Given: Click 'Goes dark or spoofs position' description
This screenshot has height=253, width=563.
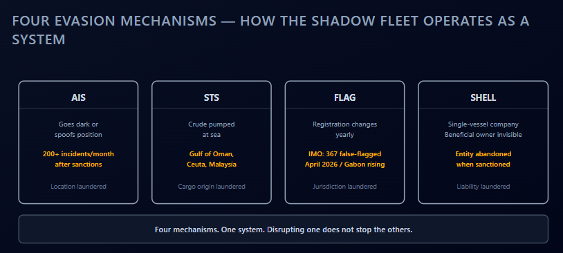Looking at the screenshot, I should [x=78, y=129].
